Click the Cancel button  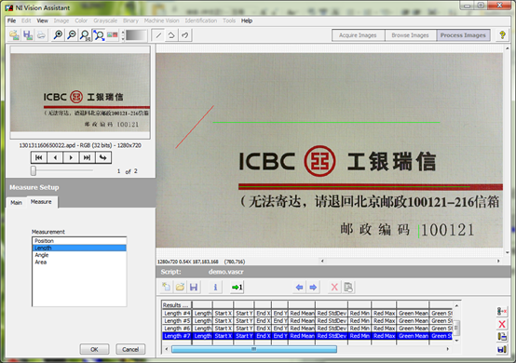click(x=130, y=349)
